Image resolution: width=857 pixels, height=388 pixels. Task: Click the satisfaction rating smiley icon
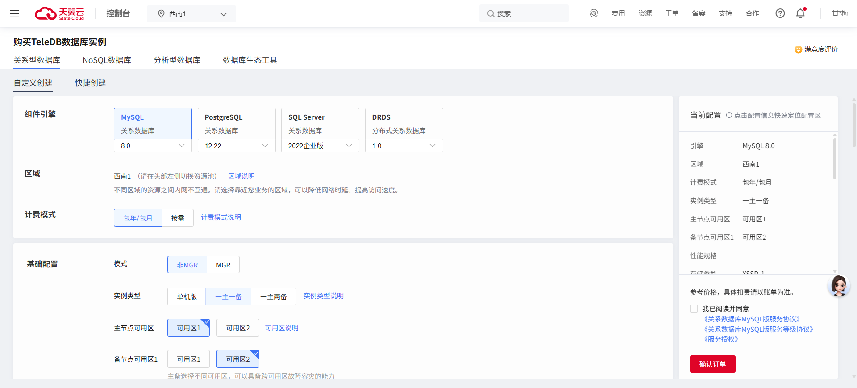(798, 50)
